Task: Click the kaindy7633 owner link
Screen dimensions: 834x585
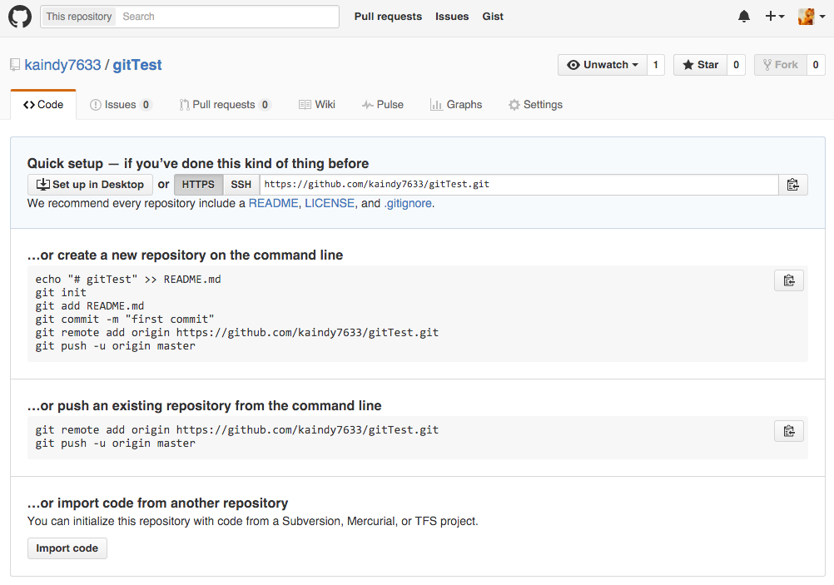Action: click(62, 65)
